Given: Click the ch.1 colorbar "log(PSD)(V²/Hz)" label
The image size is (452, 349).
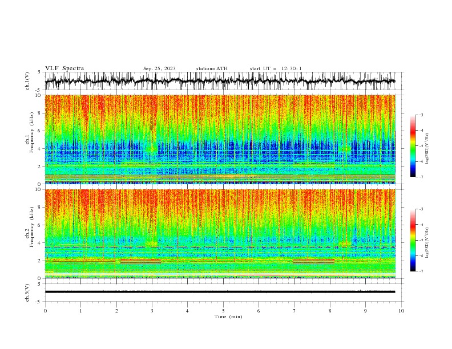Looking at the screenshot, I should click(427, 149).
